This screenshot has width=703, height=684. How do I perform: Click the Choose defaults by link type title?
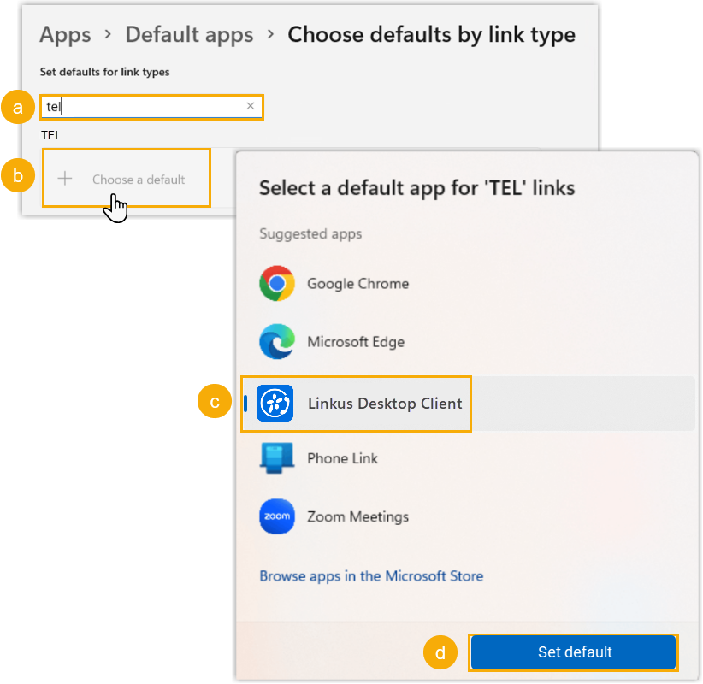coord(431,34)
